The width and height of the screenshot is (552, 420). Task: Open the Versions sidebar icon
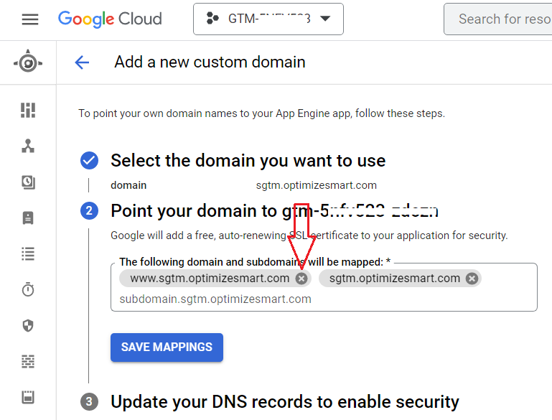click(x=28, y=182)
